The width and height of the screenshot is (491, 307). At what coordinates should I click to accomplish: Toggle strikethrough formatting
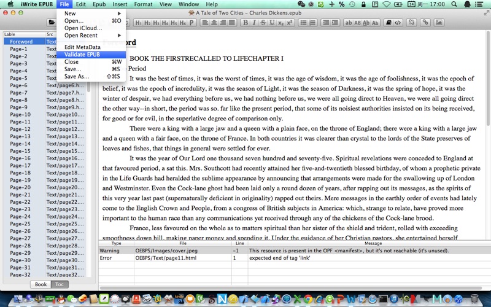point(263,23)
